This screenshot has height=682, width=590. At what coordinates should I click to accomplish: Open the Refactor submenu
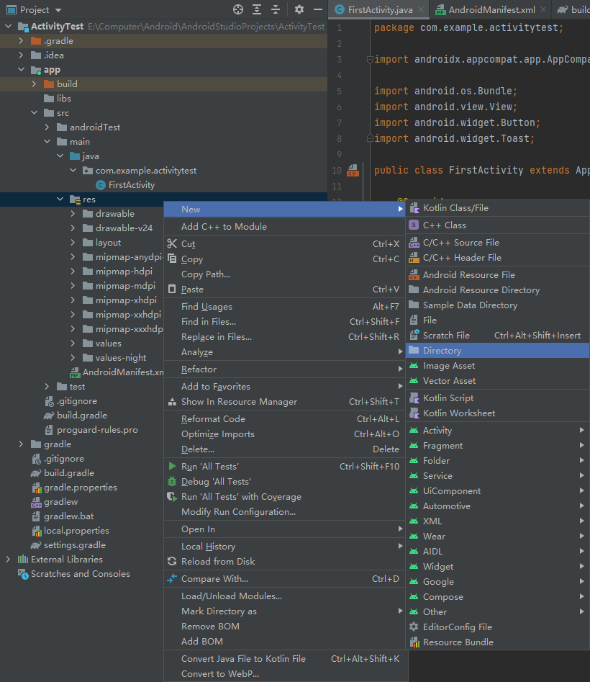[284, 369]
